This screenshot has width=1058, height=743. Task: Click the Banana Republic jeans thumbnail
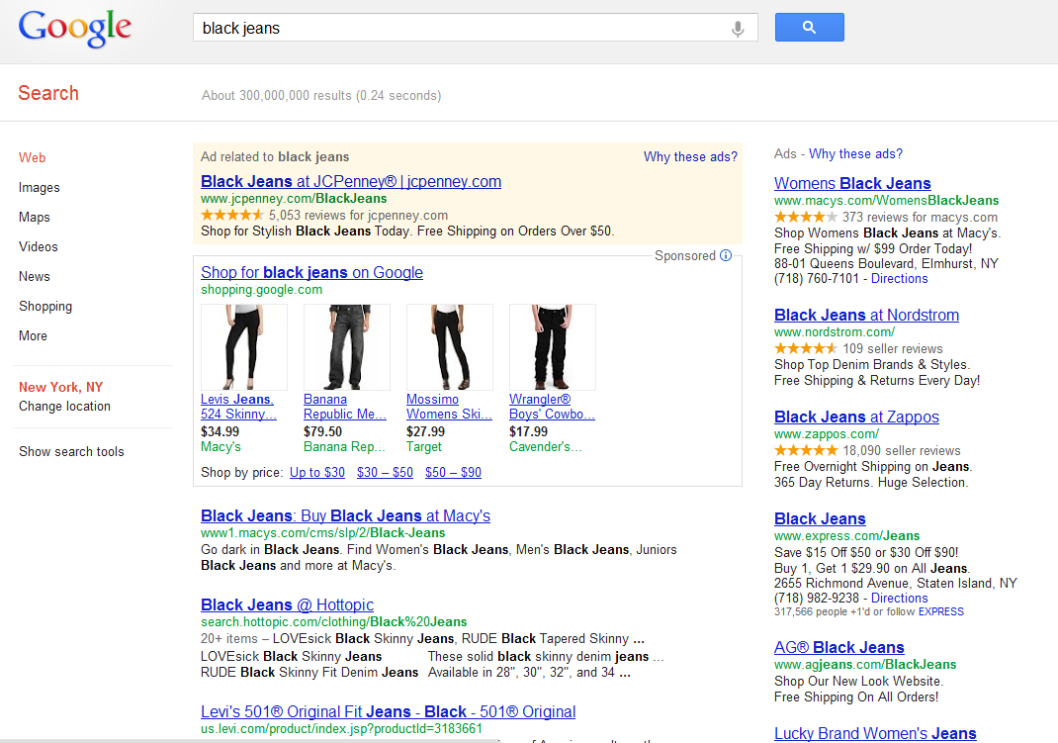click(347, 347)
